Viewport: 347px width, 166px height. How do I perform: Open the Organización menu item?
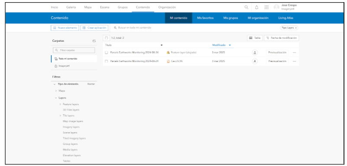pyautogui.click(x=167, y=7)
